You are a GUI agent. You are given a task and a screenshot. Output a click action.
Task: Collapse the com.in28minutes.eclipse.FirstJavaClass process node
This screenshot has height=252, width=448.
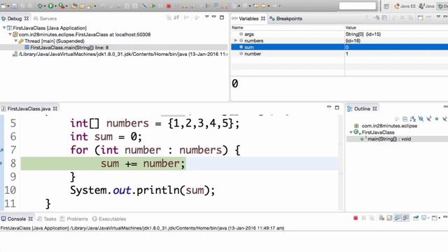[x=10, y=34]
